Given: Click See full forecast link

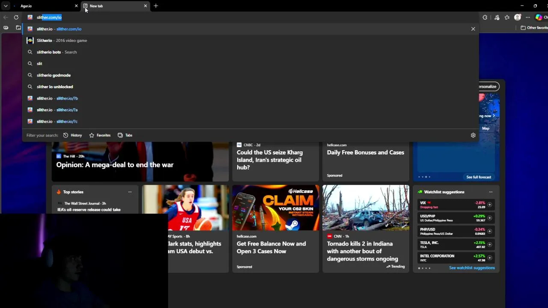Looking at the screenshot, I should [x=479, y=177].
